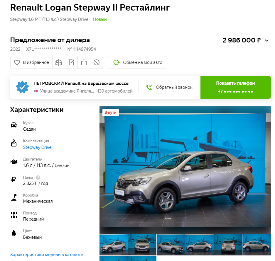The width and height of the screenshot is (275, 261).
Task: Select the front view car thumbnail
Action: (x=142, y=245)
